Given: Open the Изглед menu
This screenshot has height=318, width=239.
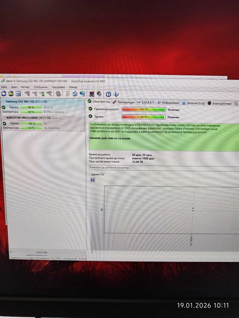Looking at the screenshot, I should (x=25, y=87).
